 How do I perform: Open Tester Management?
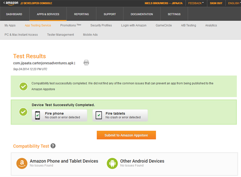(x=61, y=35)
